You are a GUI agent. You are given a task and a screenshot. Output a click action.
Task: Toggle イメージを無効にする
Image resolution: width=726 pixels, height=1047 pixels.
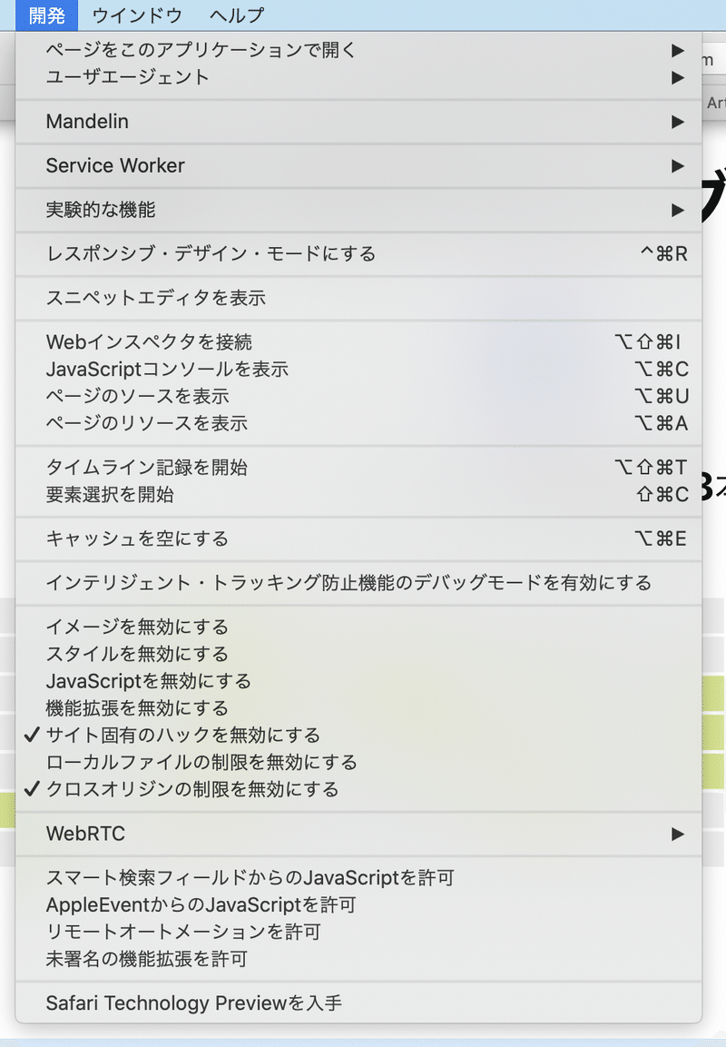pos(358,627)
